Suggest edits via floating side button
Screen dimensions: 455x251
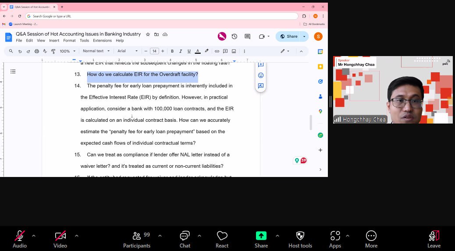tap(260, 86)
